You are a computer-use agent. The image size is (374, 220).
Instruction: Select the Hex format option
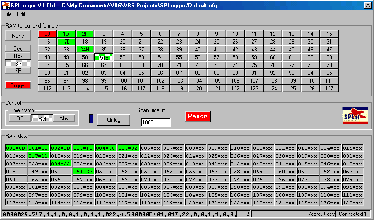[x=18, y=56]
